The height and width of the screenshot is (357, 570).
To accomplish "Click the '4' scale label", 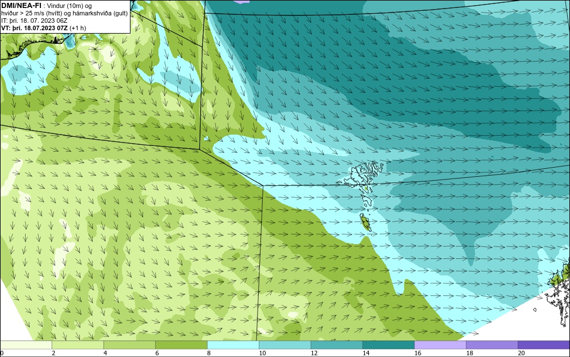I will coord(105,353).
